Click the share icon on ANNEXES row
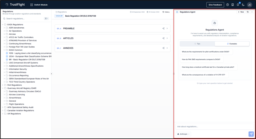 (x=163, y=48)
